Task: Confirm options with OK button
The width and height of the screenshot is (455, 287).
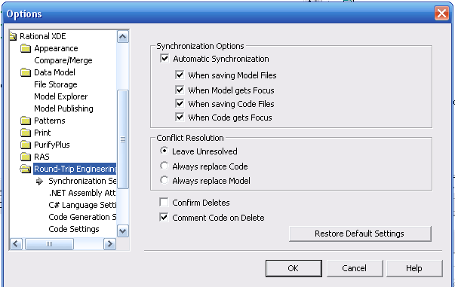Action: tap(294, 268)
